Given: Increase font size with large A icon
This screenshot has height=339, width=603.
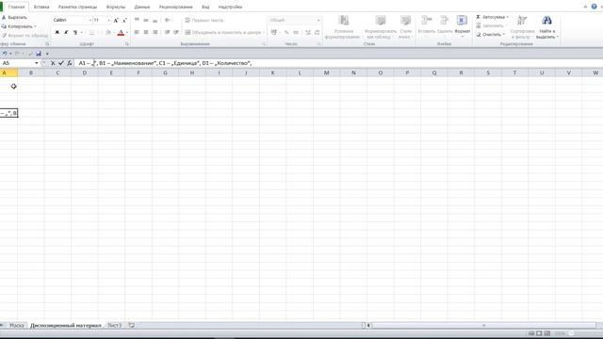Looking at the screenshot, I should 116,20.
